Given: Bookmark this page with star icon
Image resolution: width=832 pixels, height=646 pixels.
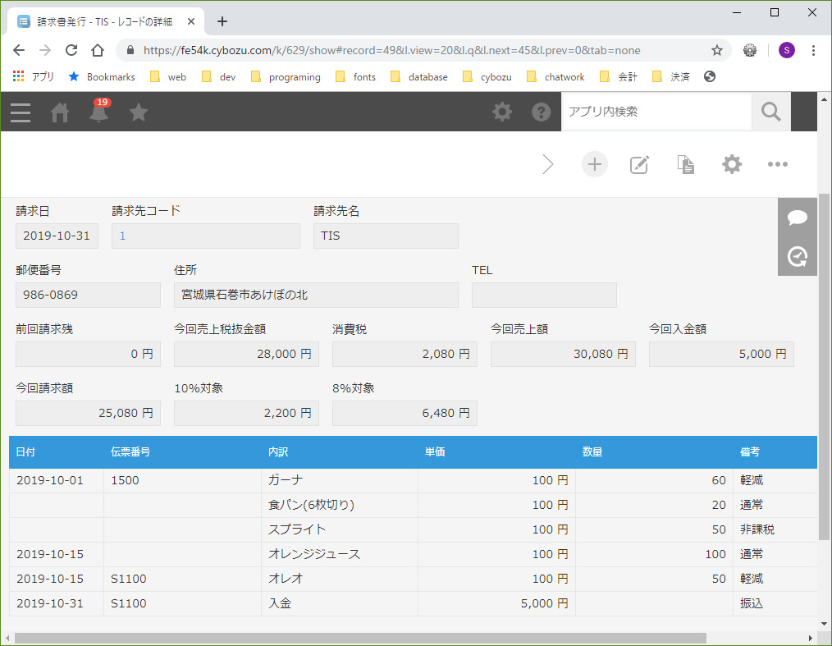Looking at the screenshot, I should [x=717, y=50].
